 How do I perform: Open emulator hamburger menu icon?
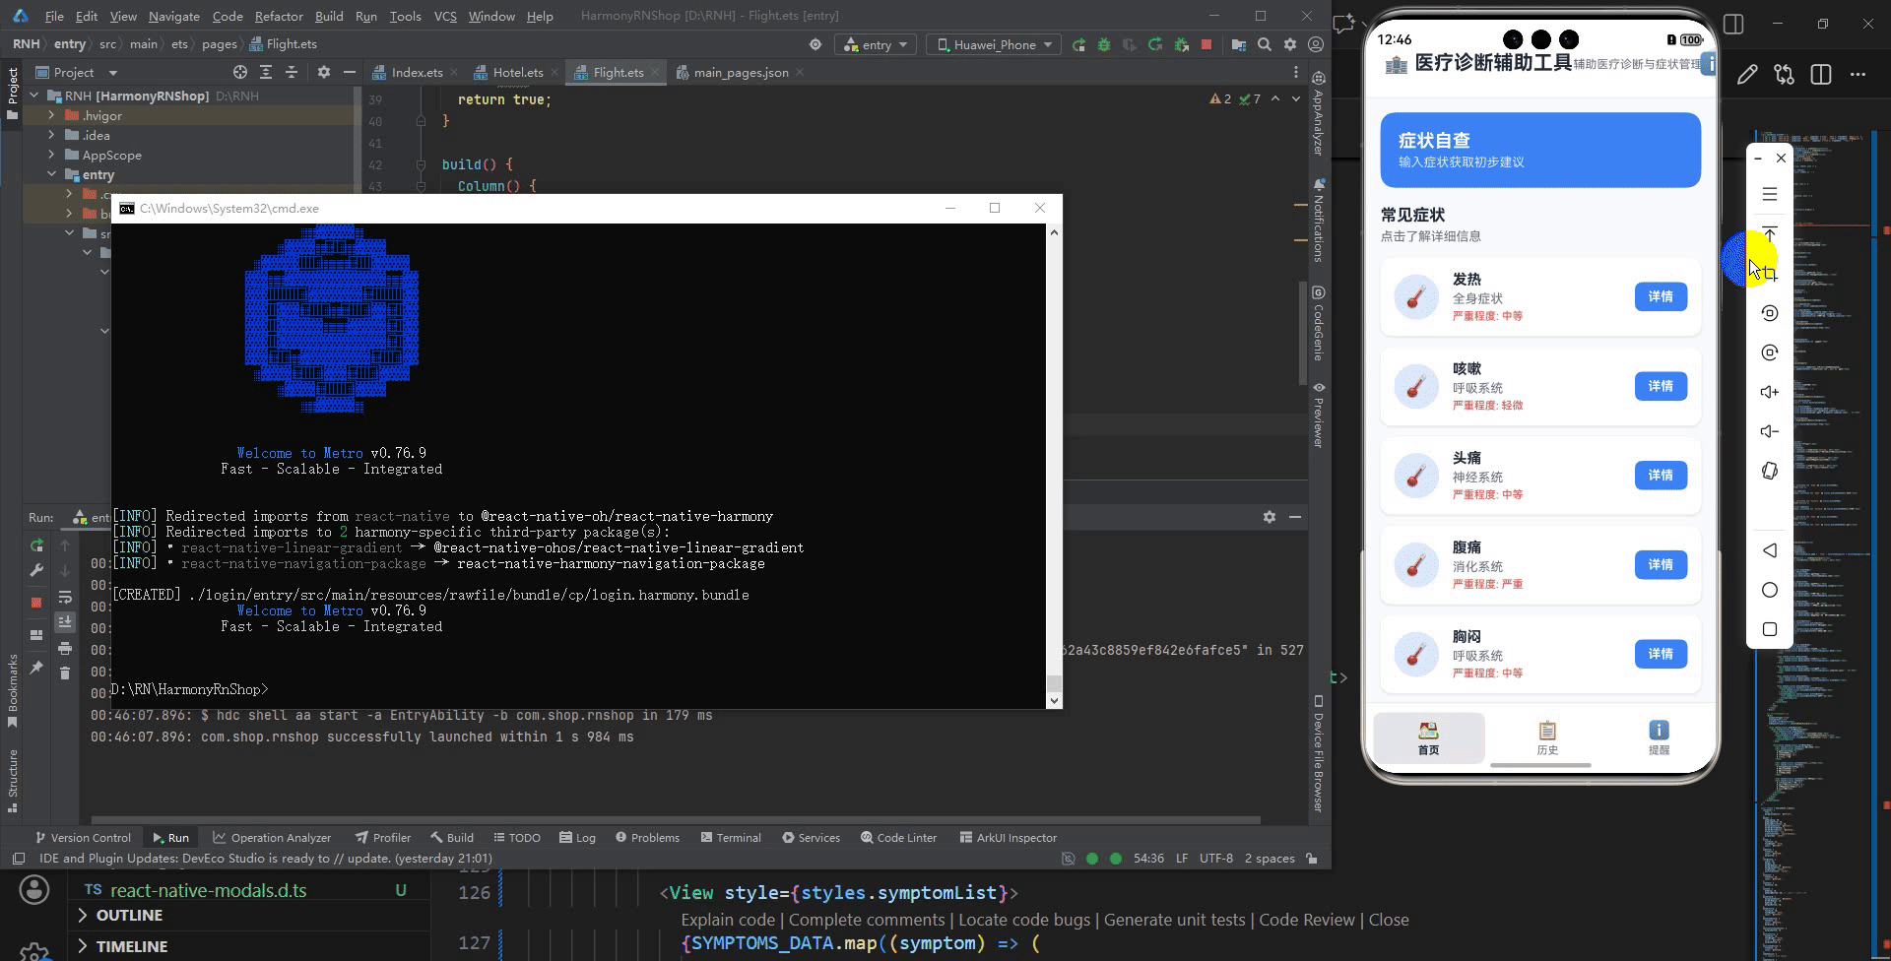(x=1770, y=195)
